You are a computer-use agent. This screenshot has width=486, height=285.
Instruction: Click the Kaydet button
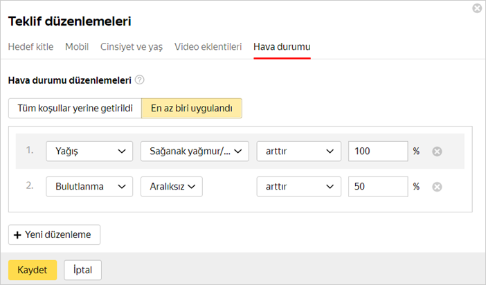click(32, 270)
